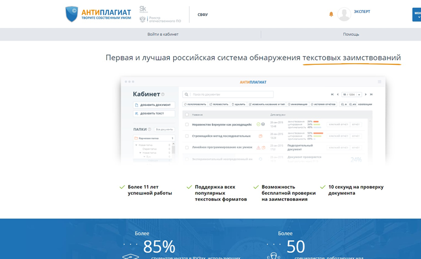Click the user avatar picture
The image size is (421, 259).
[x=344, y=14]
